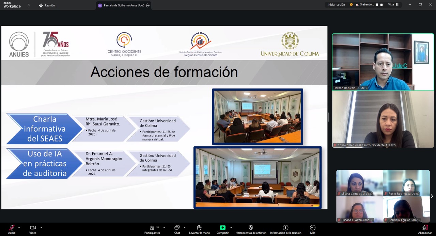
Task: Turn on camera with the Video icon
Action: pyautogui.click(x=33, y=228)
